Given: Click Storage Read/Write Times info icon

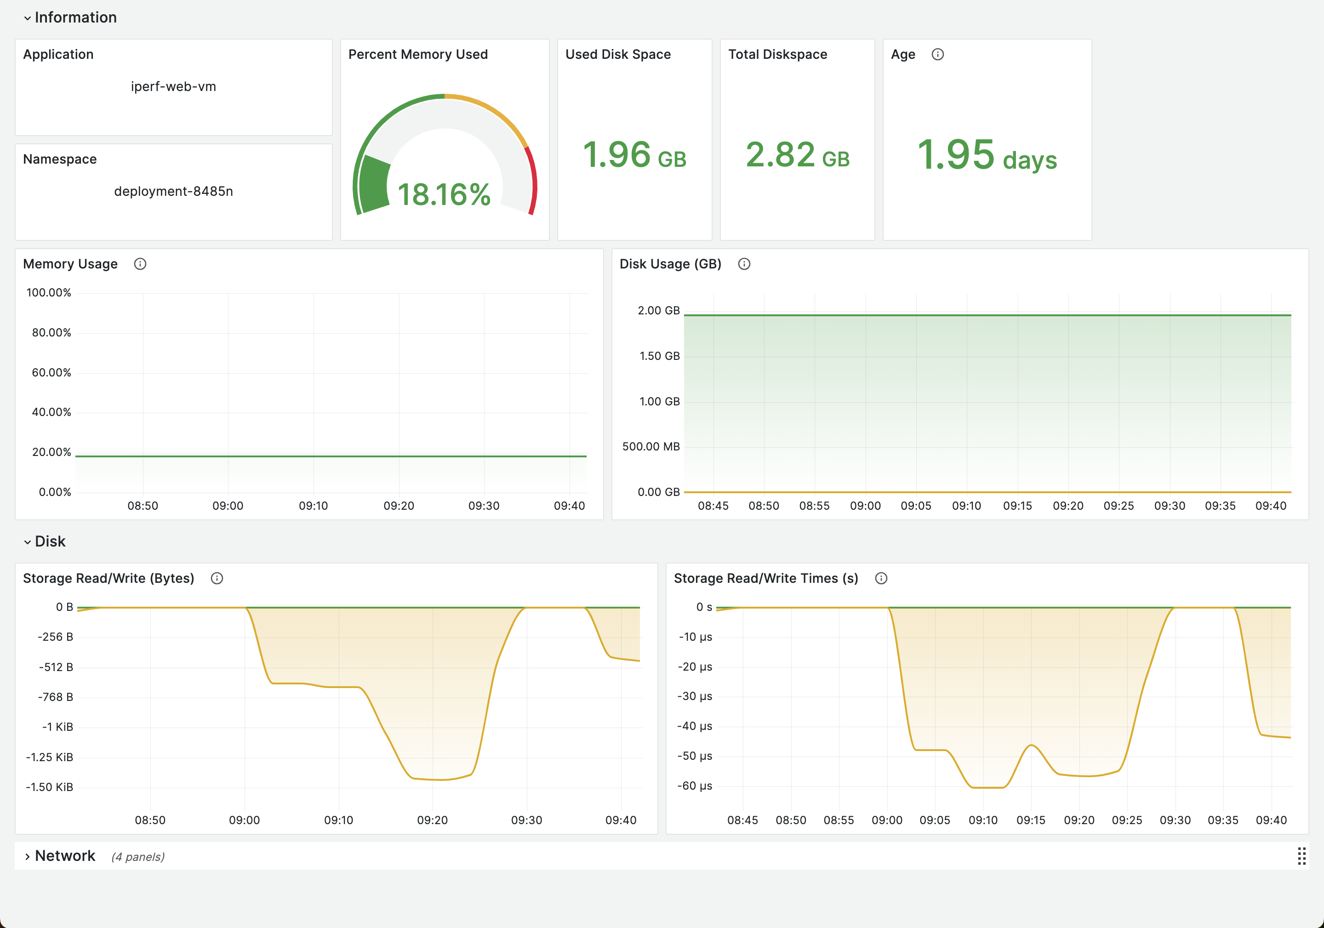Looking at the screenshot, I should pos(880,578).
